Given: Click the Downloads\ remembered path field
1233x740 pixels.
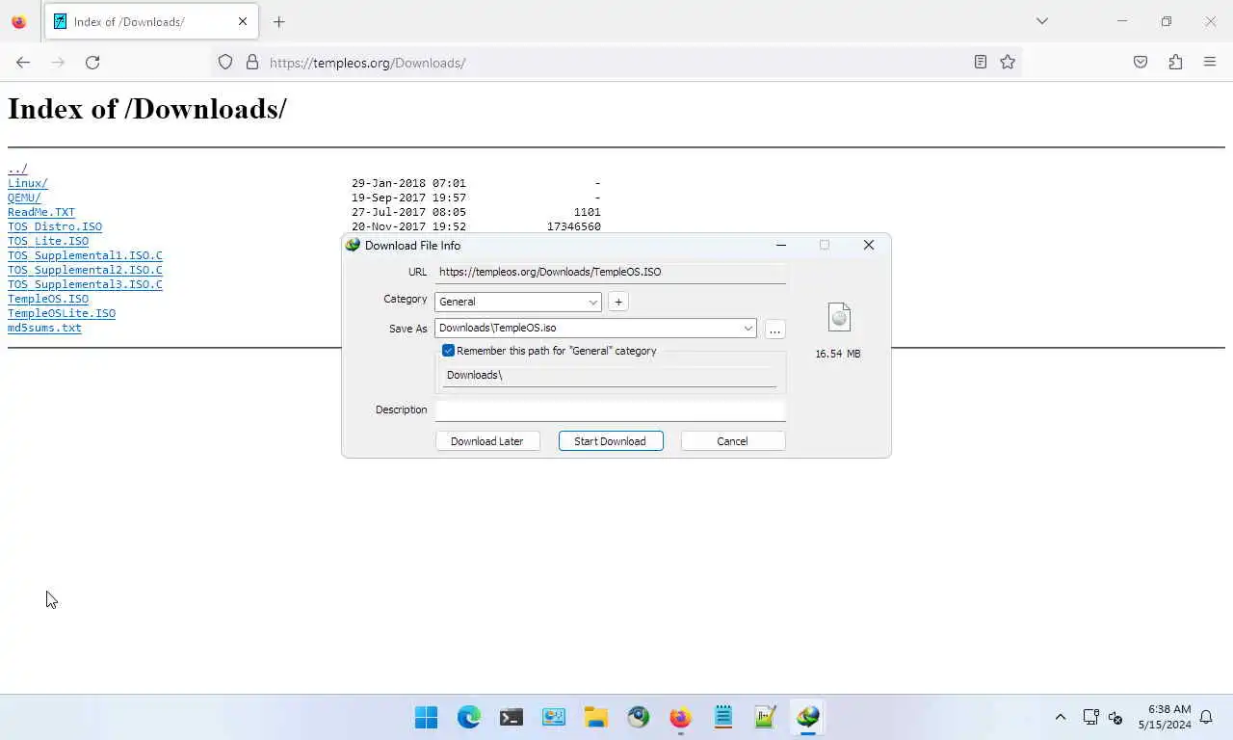Looking at the screenshot, I should tap(610, 376).
